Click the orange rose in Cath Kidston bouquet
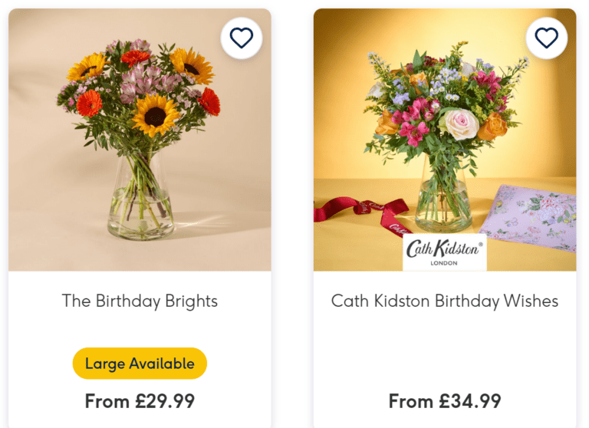Screen dimensions: 589x428 pos(493,127)
